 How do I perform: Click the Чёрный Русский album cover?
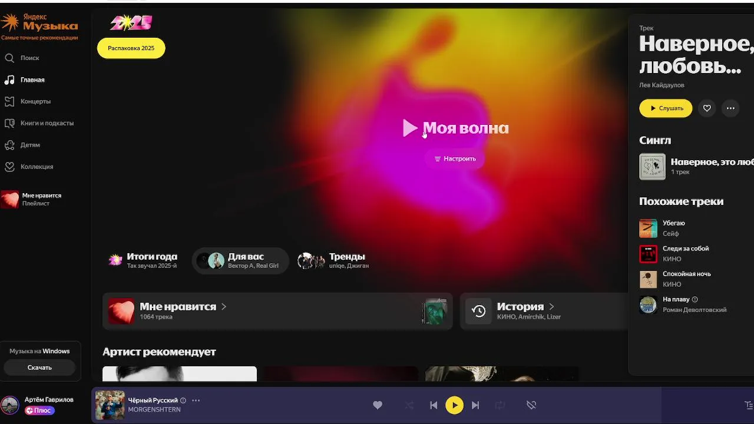(110, 405)
